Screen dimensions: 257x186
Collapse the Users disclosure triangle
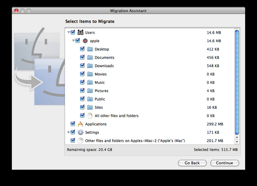(69, 32)
